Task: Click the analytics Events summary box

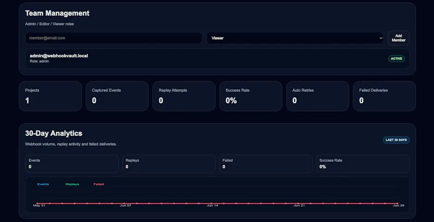Action: pos(72,164)
